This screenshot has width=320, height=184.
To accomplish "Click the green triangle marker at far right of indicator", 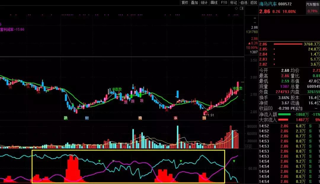I will pyautogui.click(x=234, y=161).
